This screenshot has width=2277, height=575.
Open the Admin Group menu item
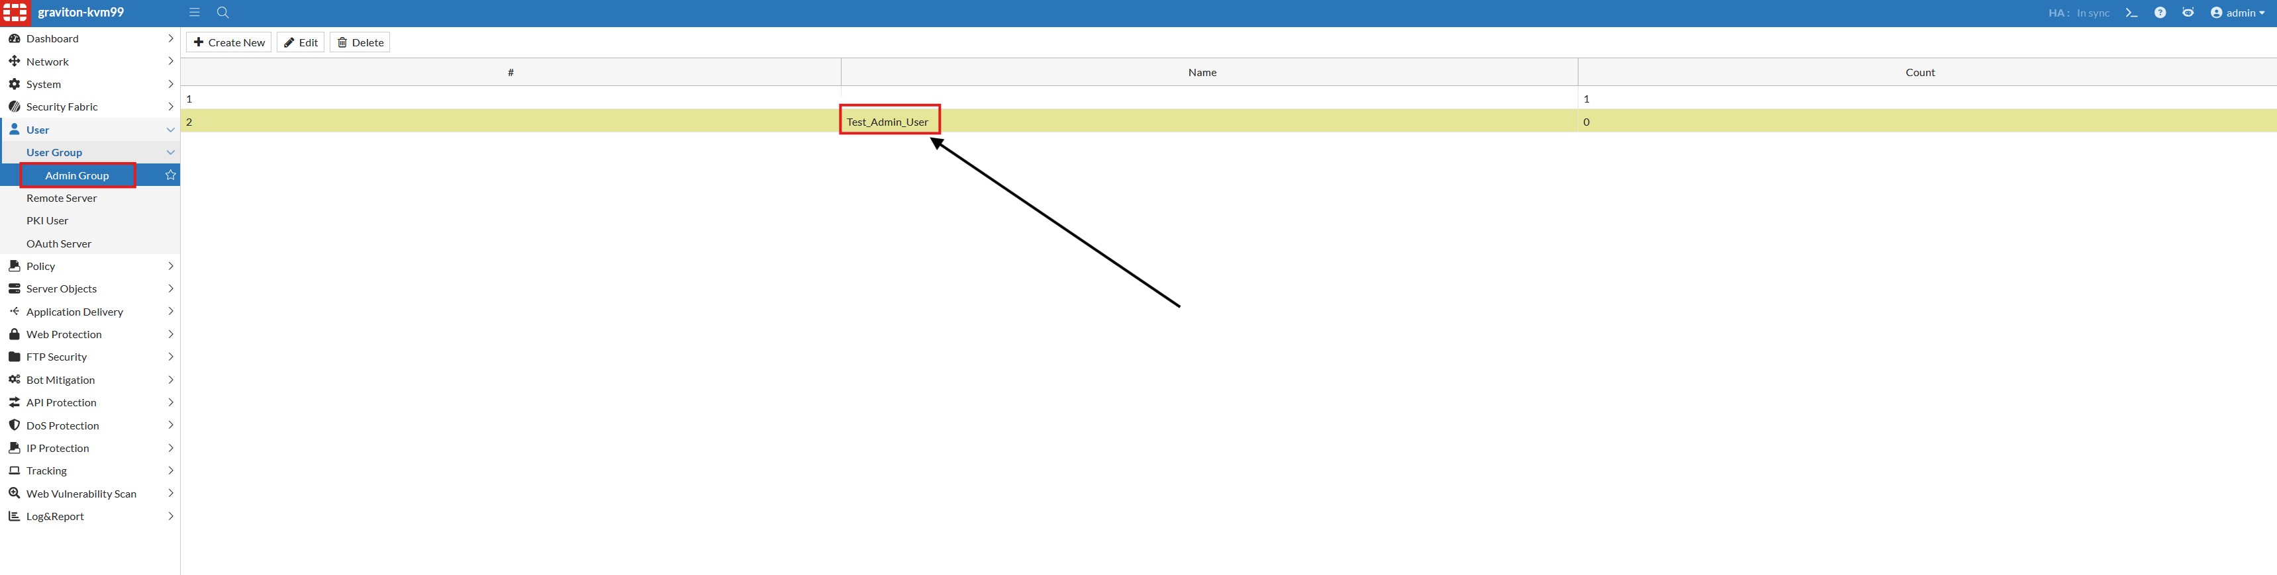point(77,175)
